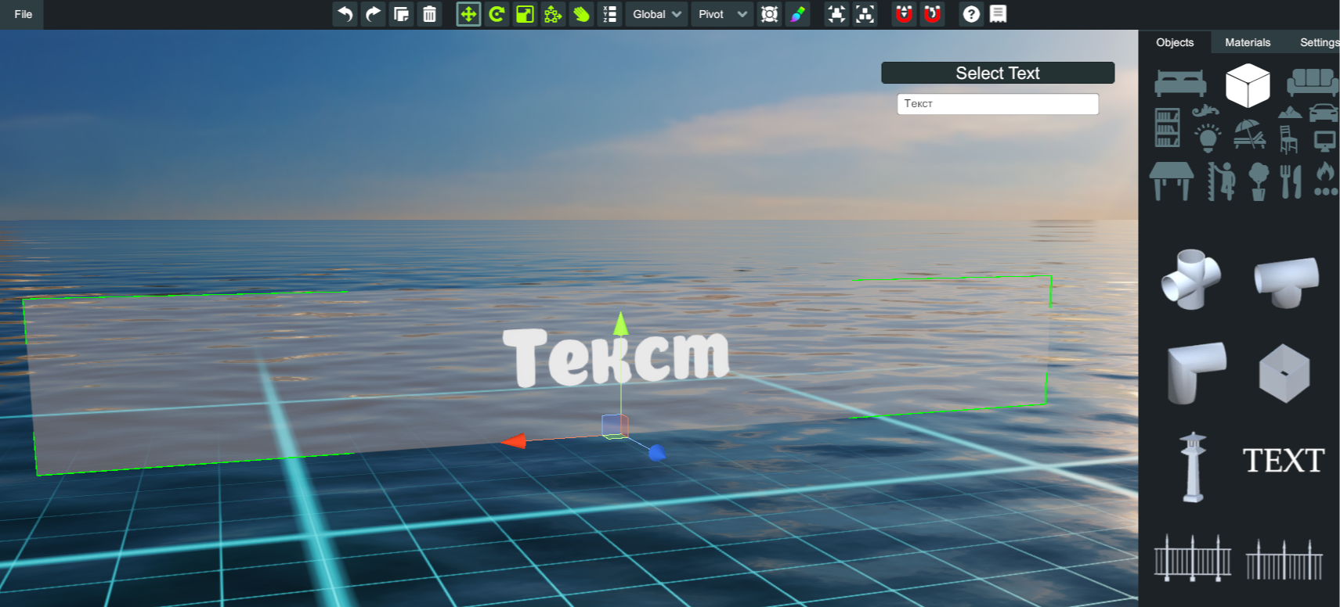Click the red X-axis gizmo arrow
The height and width of the screenshot is (607, 1340).
(x=514, y=441)
